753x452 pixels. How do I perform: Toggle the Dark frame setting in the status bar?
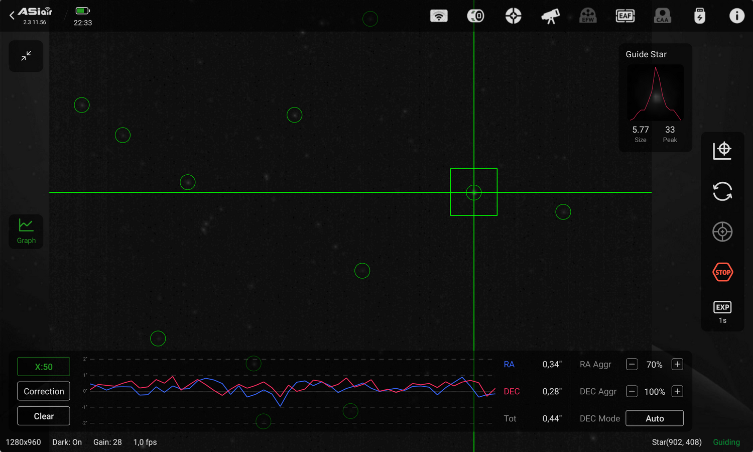coord(67,442)
